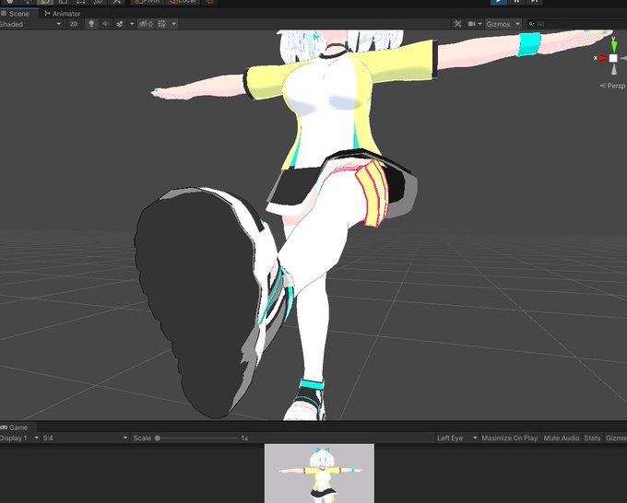Click the Scene search field

576,24
